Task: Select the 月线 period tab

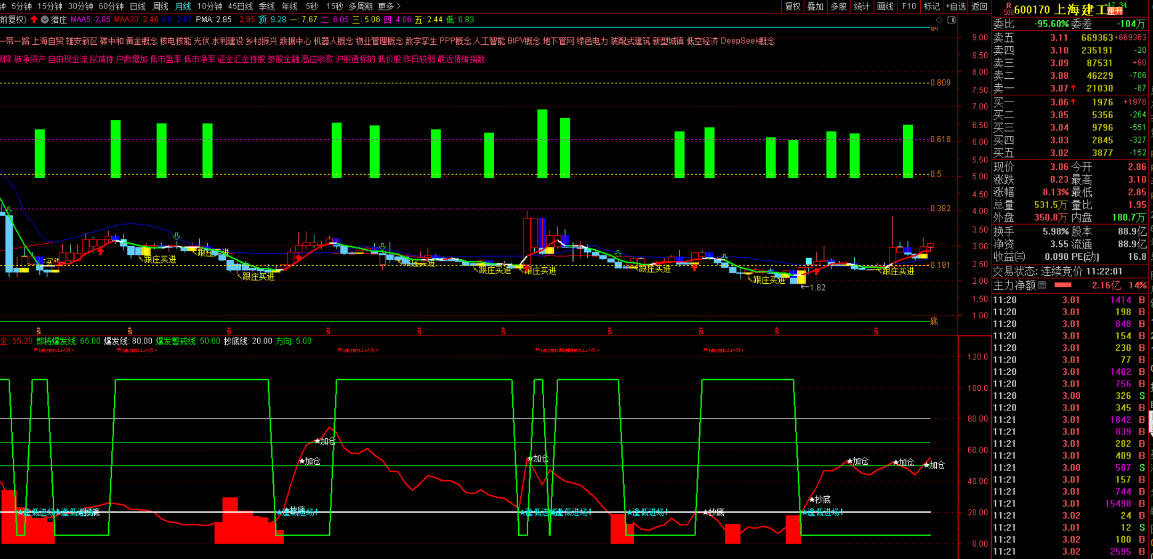Action: click(x=183, y=6)
